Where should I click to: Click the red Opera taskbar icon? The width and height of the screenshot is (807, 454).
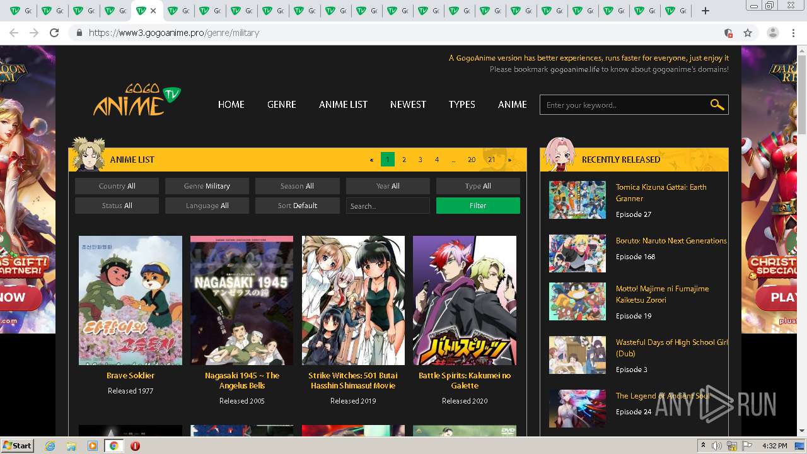(x=135, y=446)
